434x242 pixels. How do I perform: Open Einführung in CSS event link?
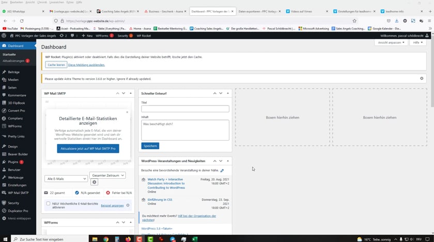pyautogui.click(x=160, y=199)
